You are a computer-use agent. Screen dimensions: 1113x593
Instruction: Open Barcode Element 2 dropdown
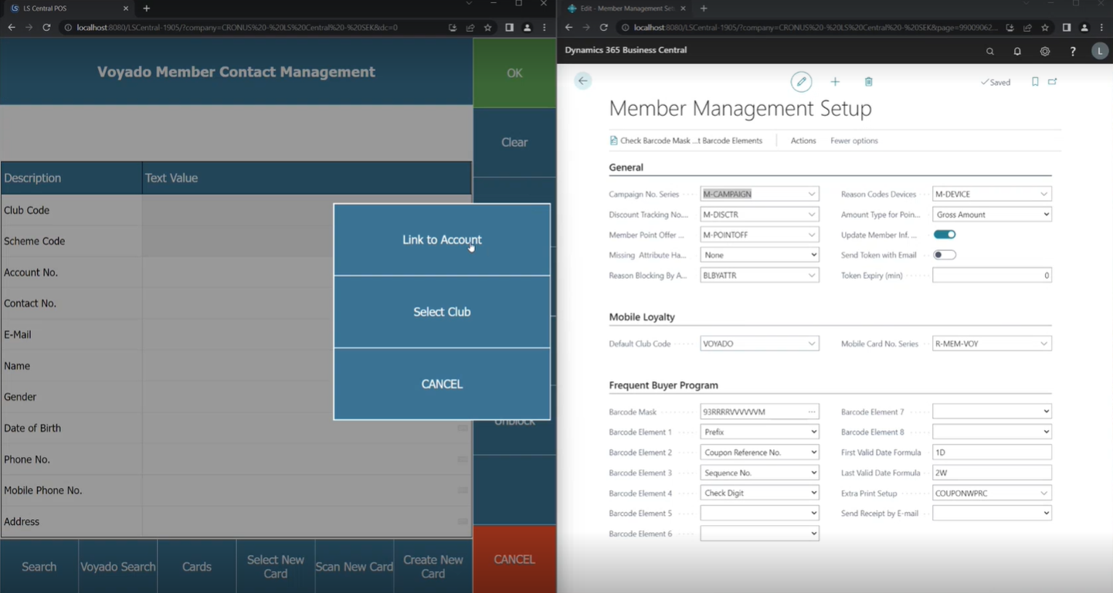point(759,452)
